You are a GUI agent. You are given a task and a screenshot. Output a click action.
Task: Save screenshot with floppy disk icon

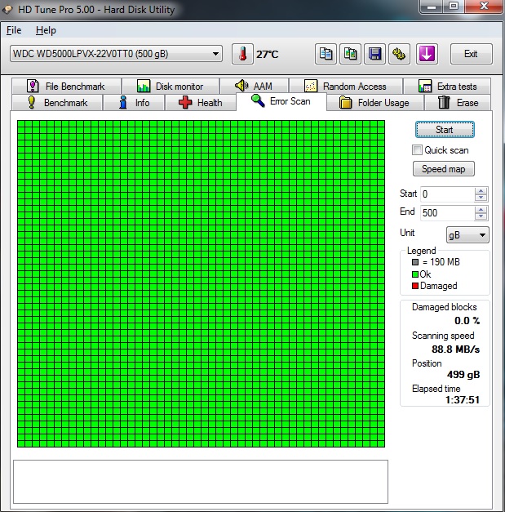[374, 54]
